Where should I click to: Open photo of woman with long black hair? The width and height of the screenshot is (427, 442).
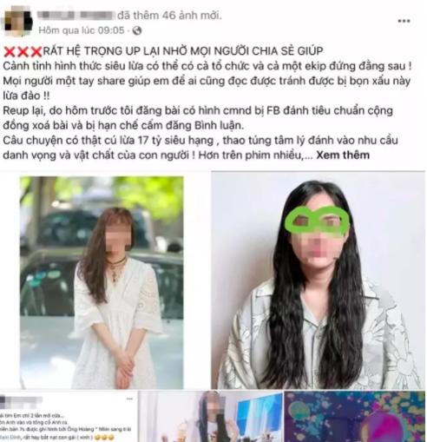tap(318, 280)
